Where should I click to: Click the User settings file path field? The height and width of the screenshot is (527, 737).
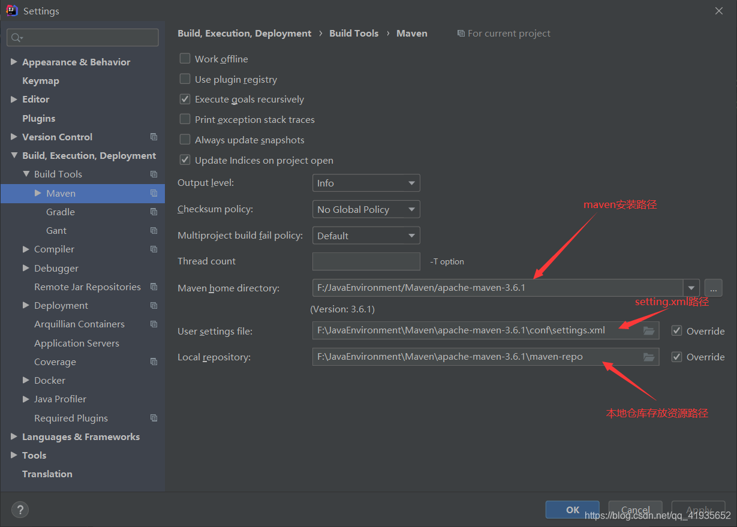486,330
